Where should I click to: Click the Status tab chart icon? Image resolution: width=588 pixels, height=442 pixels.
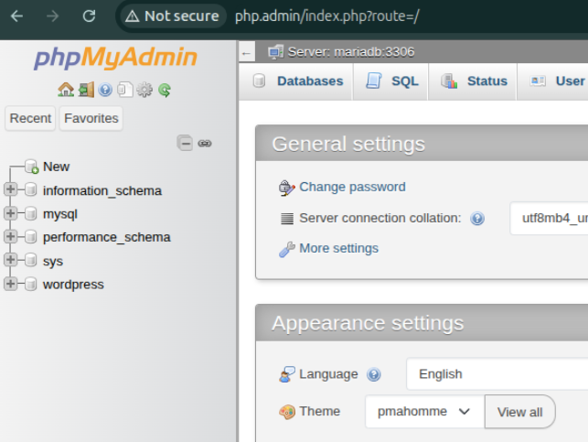pyautogui.click(x=449, y=81)
